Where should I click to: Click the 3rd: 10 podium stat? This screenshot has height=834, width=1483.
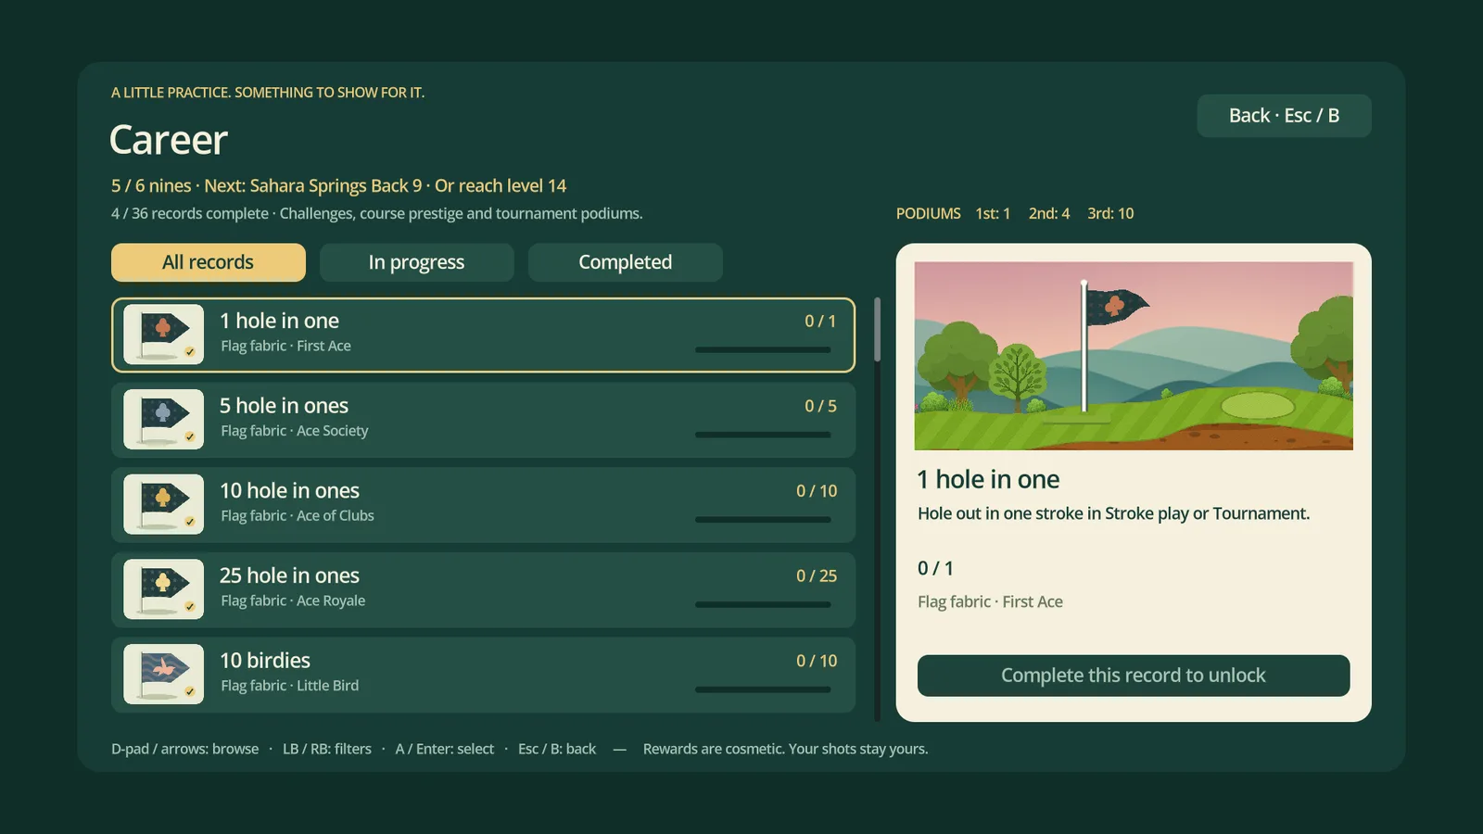pyautogui.click(x=1110, y=213)
